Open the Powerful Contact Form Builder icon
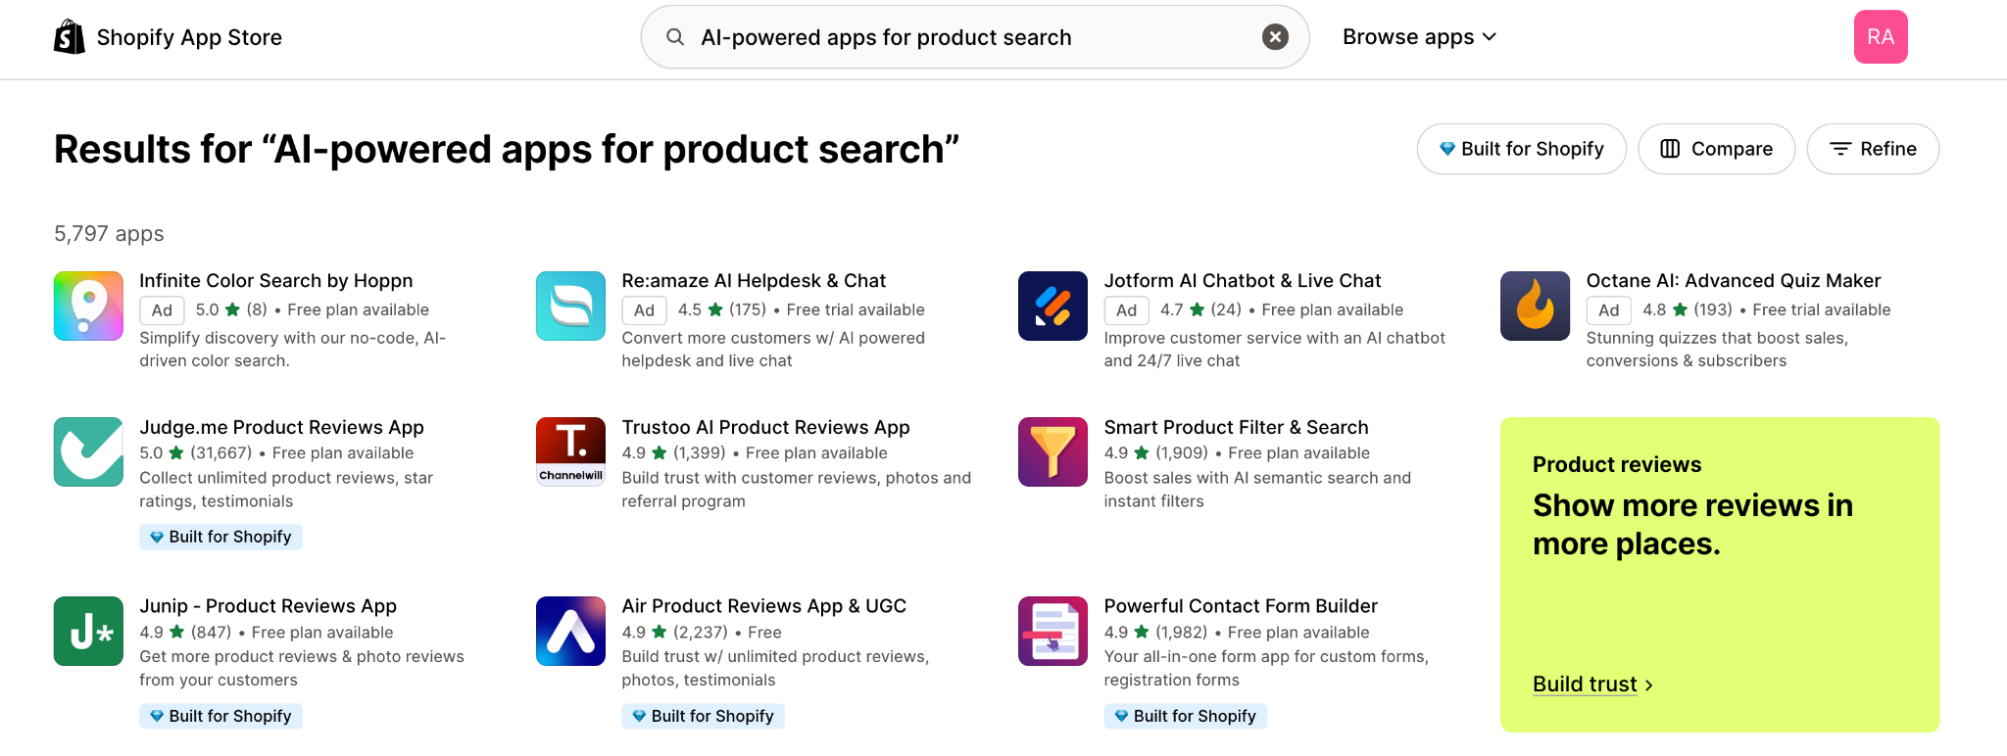Screen dimensions: 2007x756 pyautogui.click(x=1052, y=631)
